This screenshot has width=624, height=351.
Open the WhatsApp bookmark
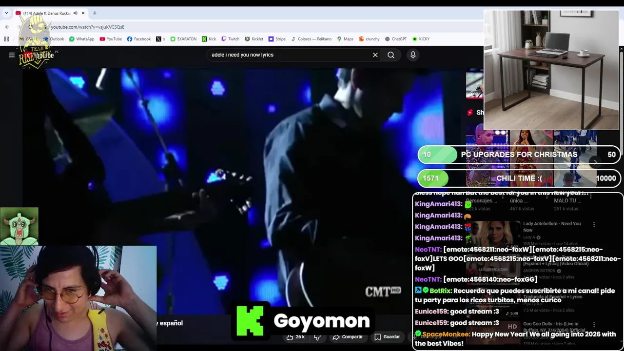(x=81, y=39)
